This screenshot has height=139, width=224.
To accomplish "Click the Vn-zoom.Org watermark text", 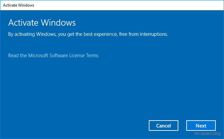I will click(x=207, y=133).
